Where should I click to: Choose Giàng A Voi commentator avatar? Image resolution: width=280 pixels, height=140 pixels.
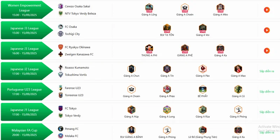(203, 28)
